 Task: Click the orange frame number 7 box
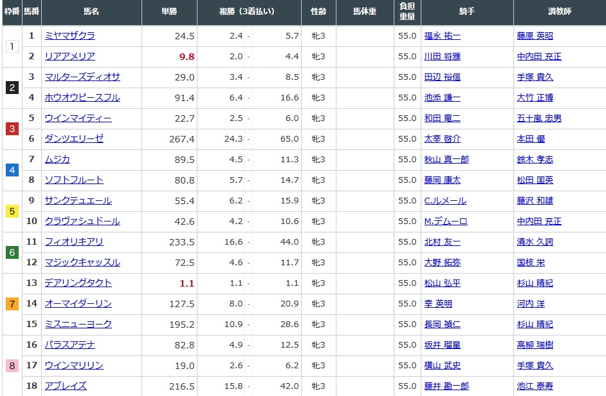click(12, 304)
